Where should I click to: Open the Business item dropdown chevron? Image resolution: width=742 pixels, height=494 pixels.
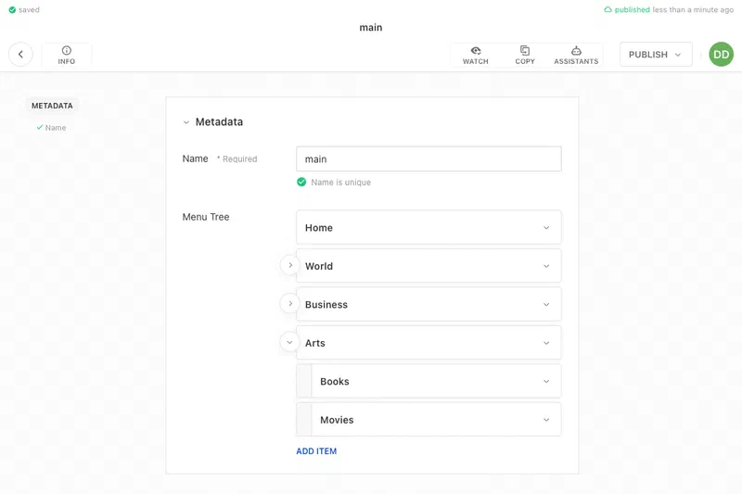(546, 304)
